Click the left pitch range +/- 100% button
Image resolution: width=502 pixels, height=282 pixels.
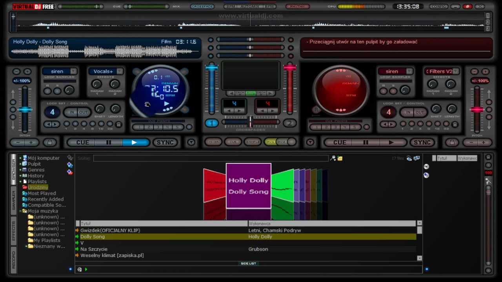point(22,81)
